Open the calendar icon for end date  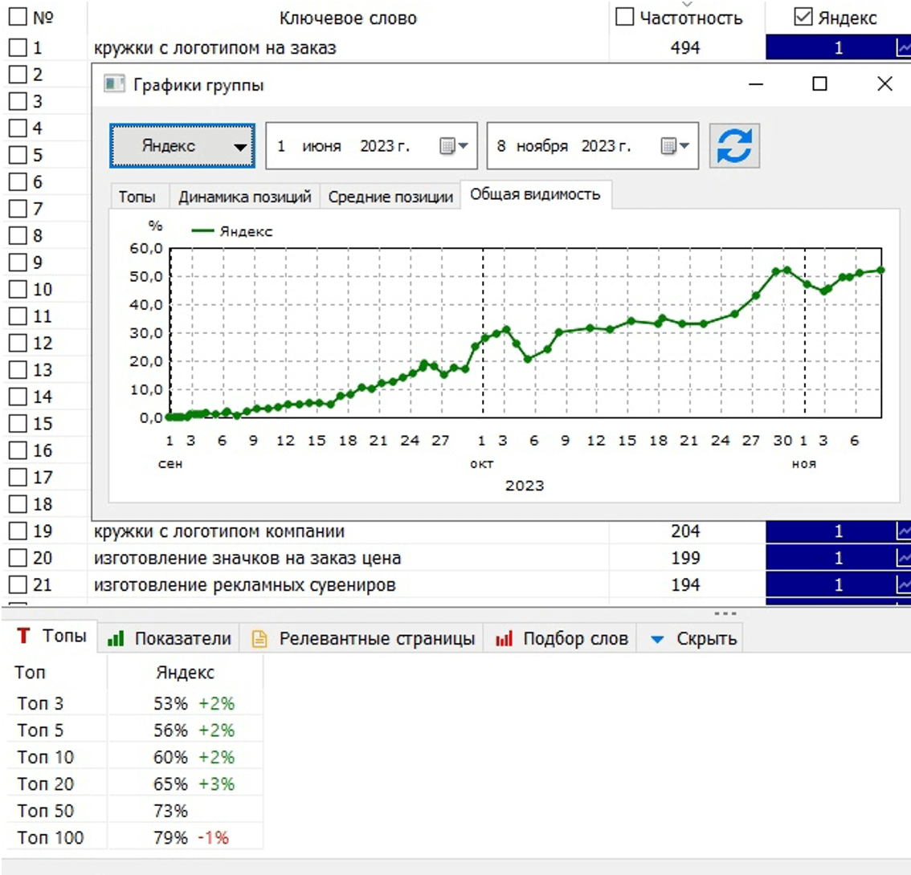click(x=675, y=146)
